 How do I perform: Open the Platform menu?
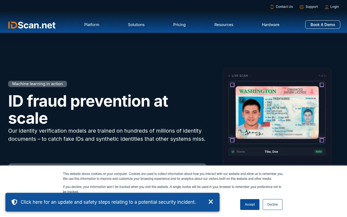click(92, 25)
